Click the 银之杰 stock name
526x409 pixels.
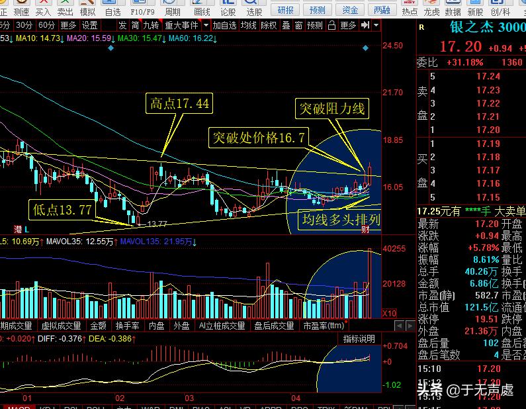(x=472, y=27)
